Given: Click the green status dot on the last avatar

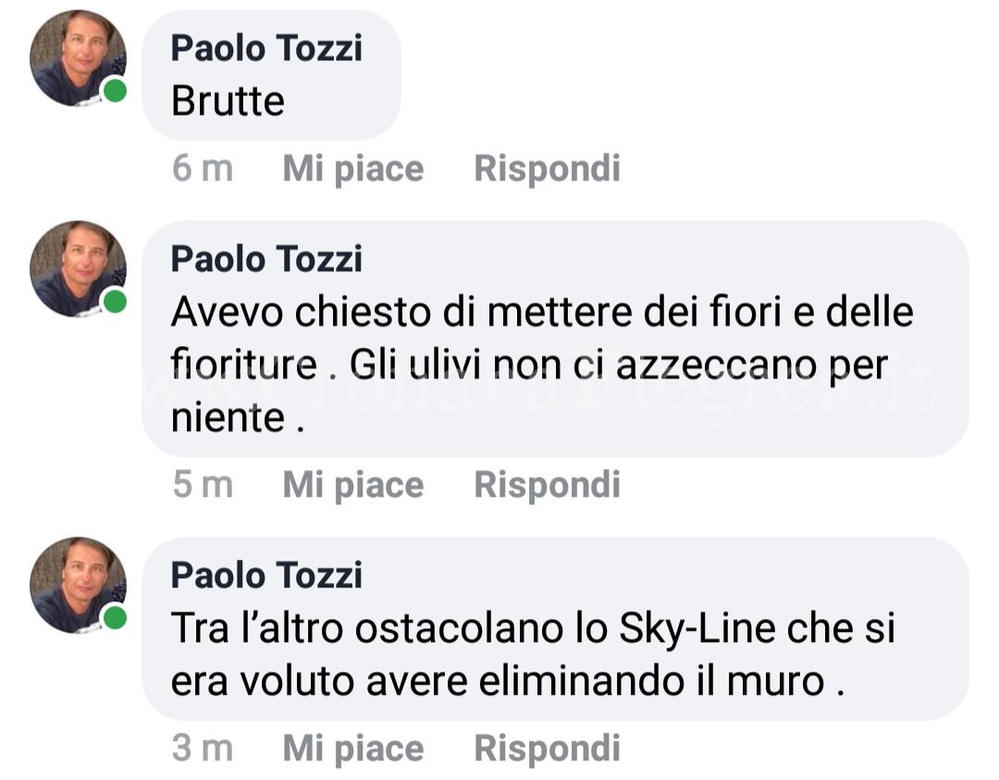Looking at the screenshot, I should click(115, 618).
